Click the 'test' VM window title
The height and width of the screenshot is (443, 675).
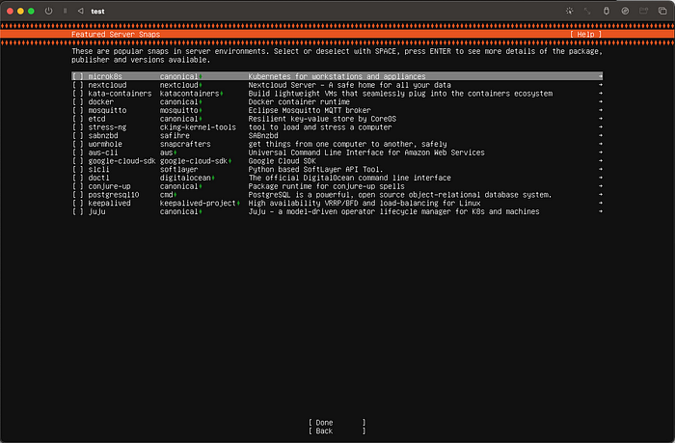[97, 12]
